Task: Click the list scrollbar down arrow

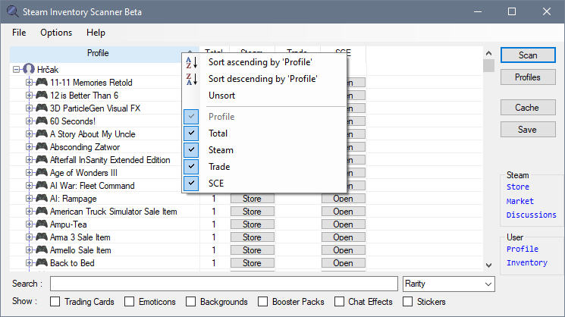Action: tap(488, 265)
